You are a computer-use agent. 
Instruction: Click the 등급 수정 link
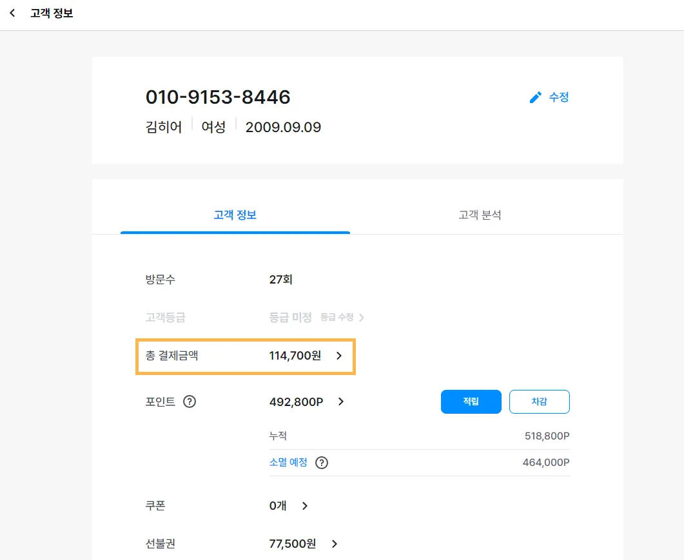point(337,318)
